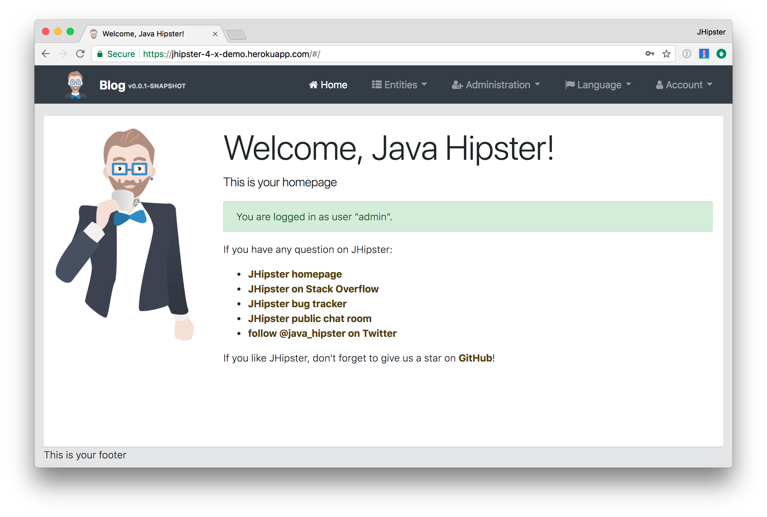Open the Administration dropdown
The image size is (767, 517).
(496, 85)
